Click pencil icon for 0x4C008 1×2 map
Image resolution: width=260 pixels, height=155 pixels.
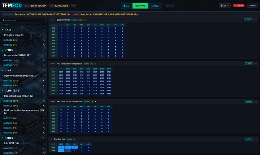(x=44, y=148)
